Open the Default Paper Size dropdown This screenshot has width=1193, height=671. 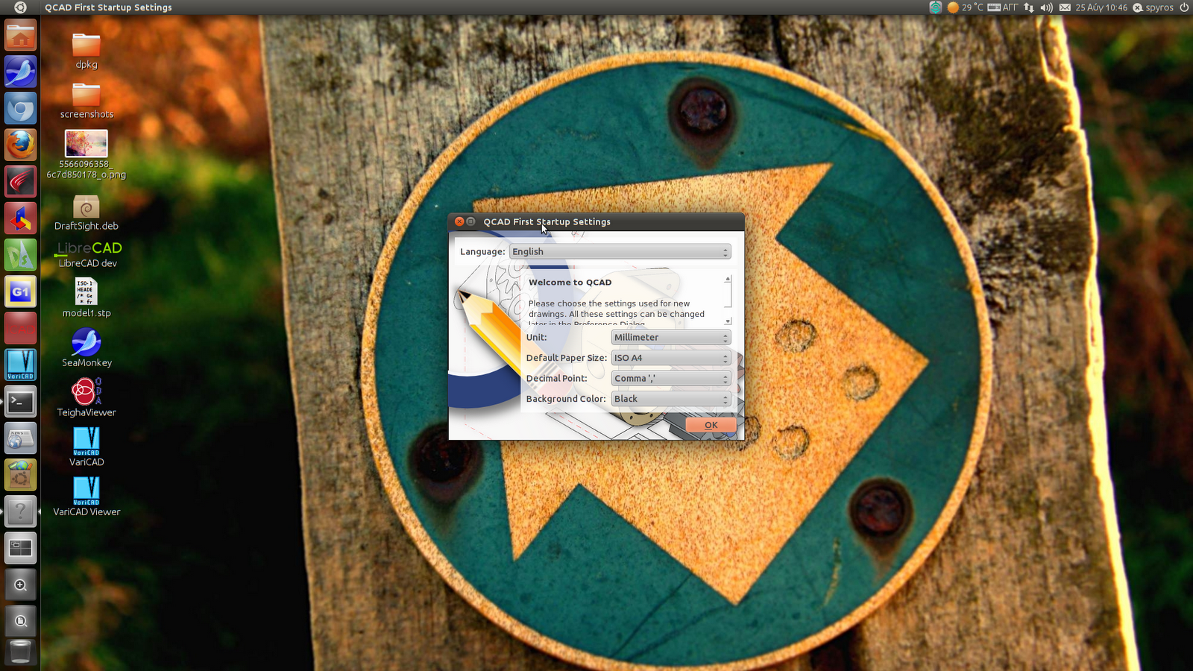pos(671,358)
